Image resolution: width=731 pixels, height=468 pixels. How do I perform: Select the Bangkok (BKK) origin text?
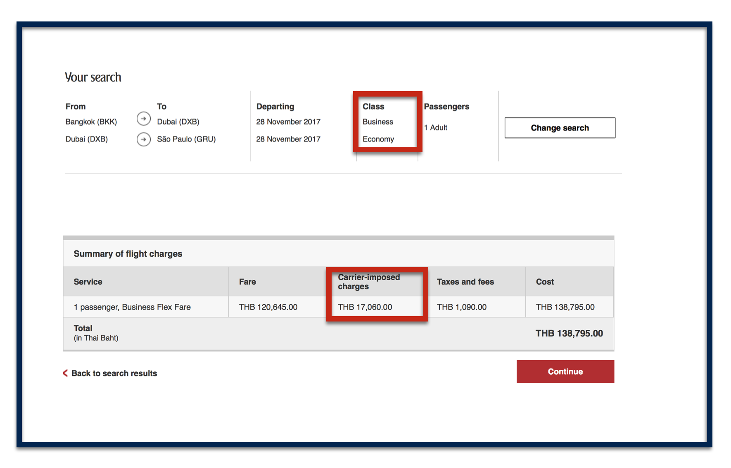pos(91,122)
